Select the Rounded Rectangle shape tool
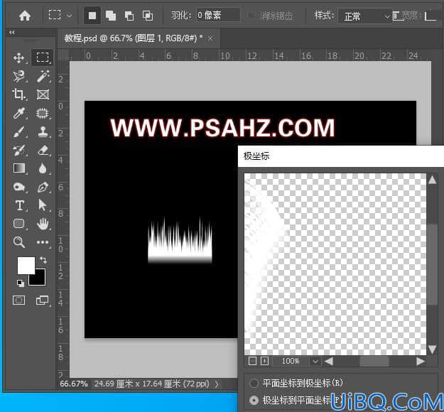This screenshot has height=412, width=444. tap(18, 224)
